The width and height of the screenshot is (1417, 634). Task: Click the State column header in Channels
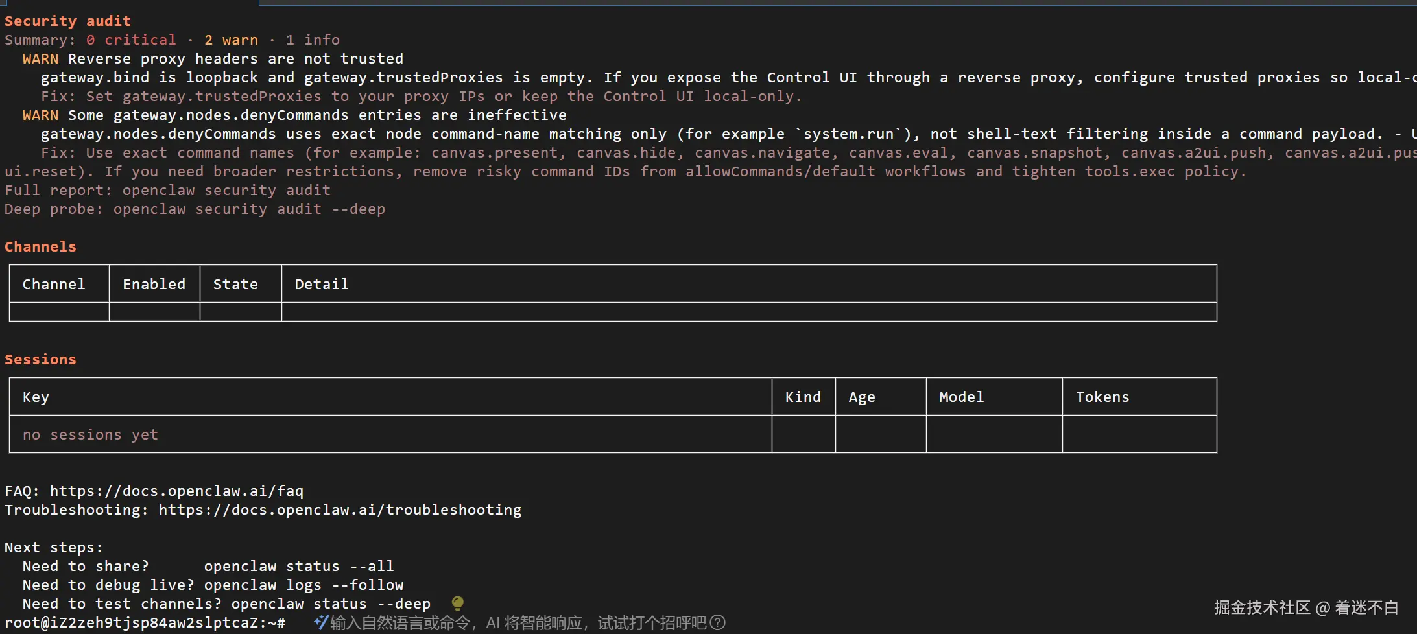point(235,284)
